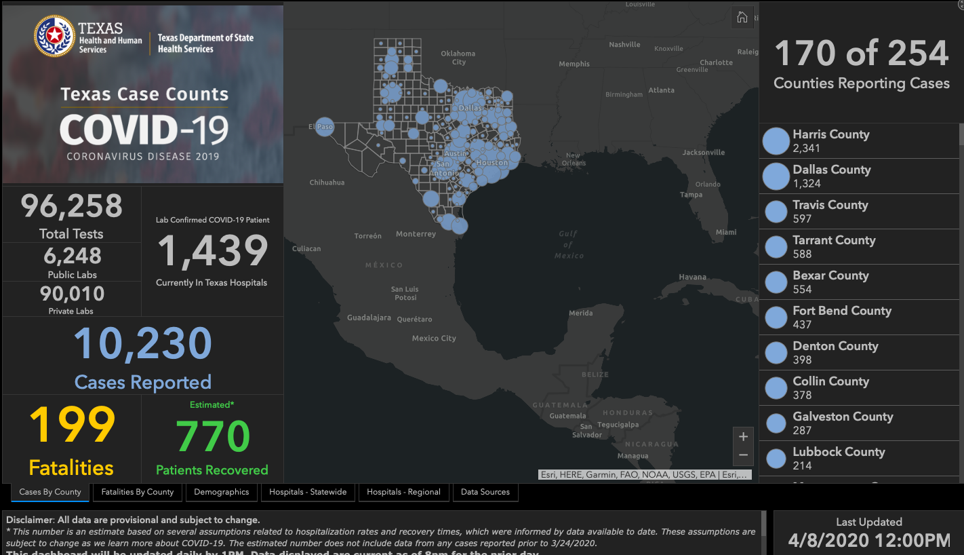Close the dashboard with top-right X
Image resolution: width=964 pixels, height=555 pixels.
point(960,4)
